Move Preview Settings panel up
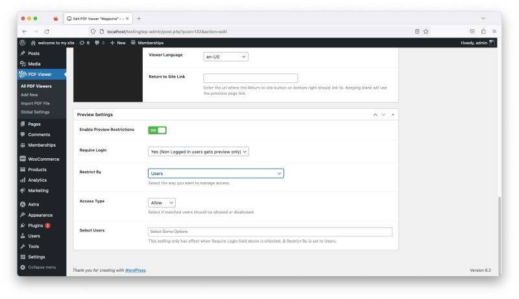519x299 pixels. tap(376, 114)
